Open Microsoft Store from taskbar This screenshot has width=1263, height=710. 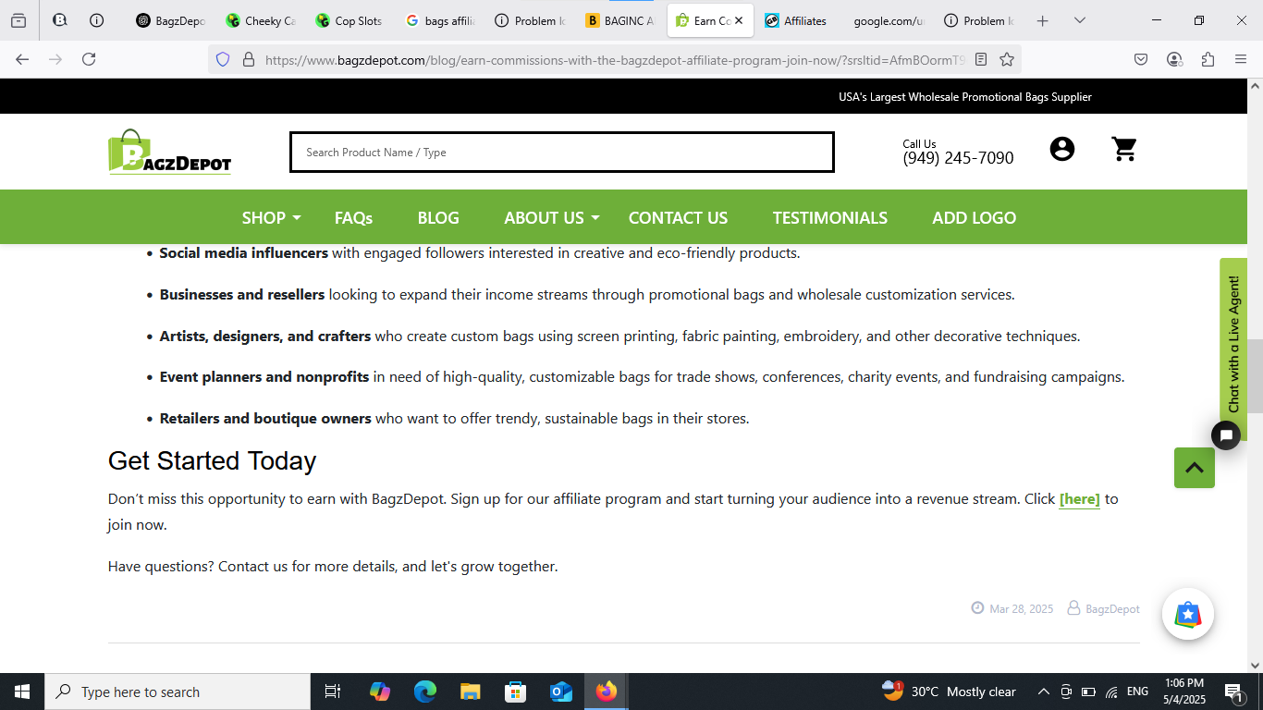coord(516,692)
